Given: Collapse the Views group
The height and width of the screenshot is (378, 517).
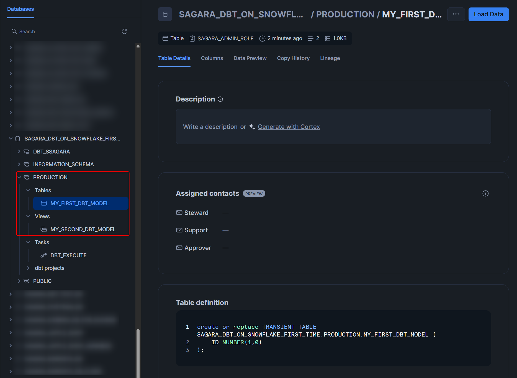Looking at the screenshot, I should point(28,216).
